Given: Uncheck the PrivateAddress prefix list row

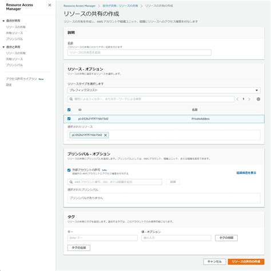Looking at the screenshot, I should 69,119.
